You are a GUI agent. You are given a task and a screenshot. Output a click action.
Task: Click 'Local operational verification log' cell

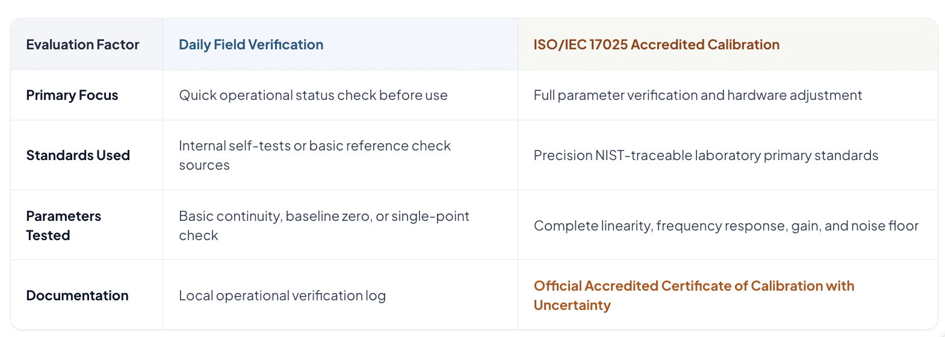(x=282, y=295)
